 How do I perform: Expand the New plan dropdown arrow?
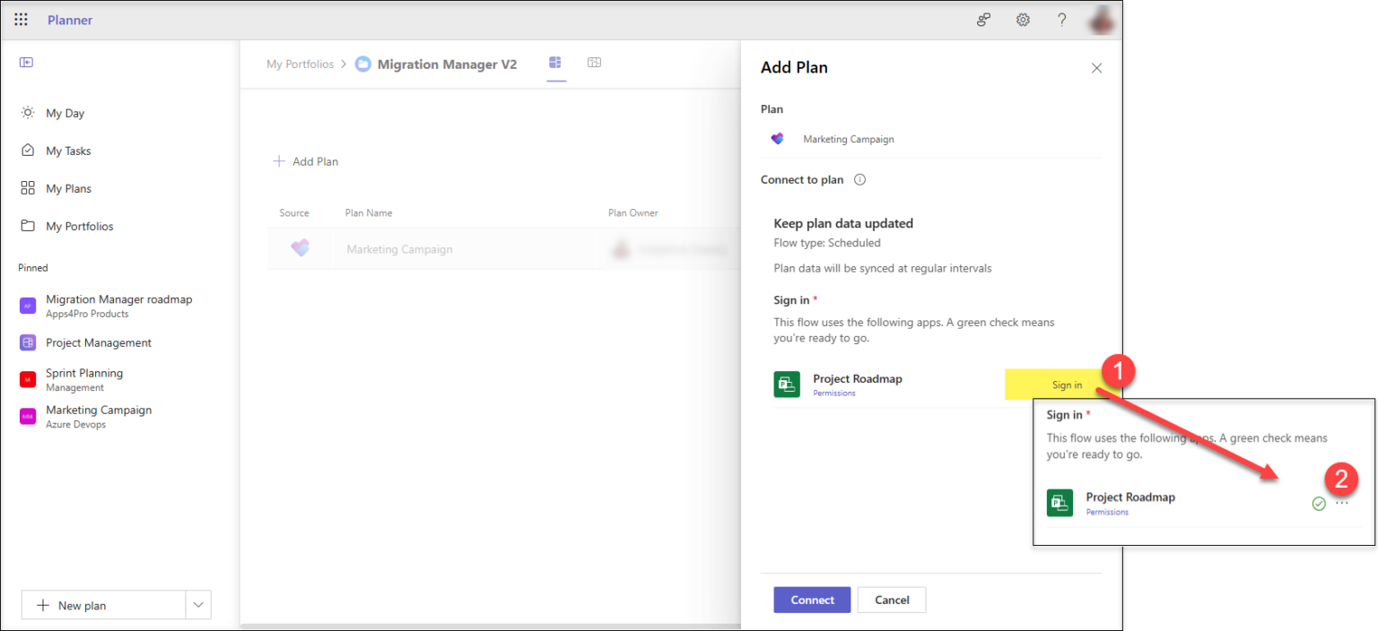click(198, 605)
